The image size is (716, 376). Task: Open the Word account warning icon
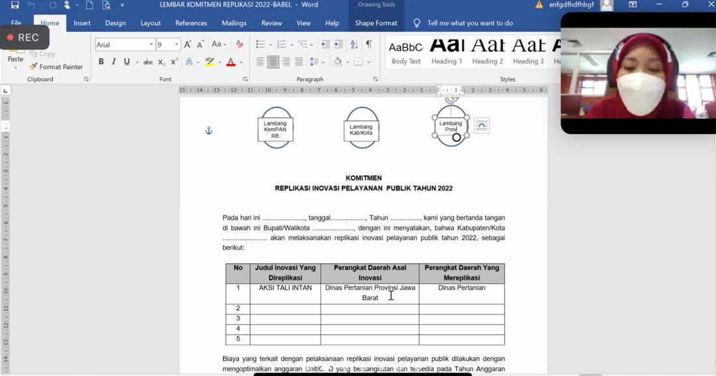click(x=540, y=5)
